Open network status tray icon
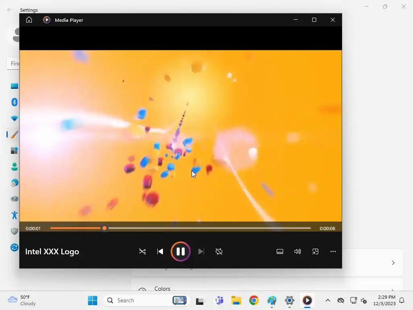 point(353,300)
